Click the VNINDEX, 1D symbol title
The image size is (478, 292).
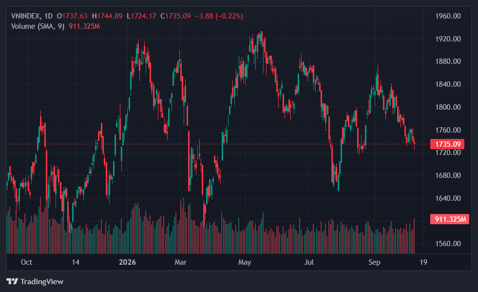(x=32, y=16)
